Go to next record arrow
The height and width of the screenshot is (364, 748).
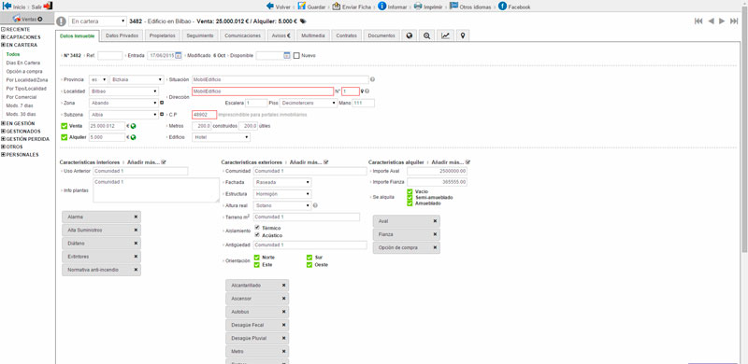click(x=722, y=21)
